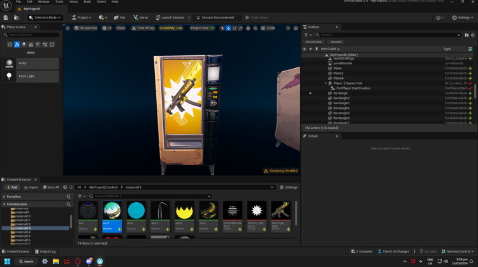Open the Tools menu
This screenshot has width=478, height=267.
(x=59, y=2)
